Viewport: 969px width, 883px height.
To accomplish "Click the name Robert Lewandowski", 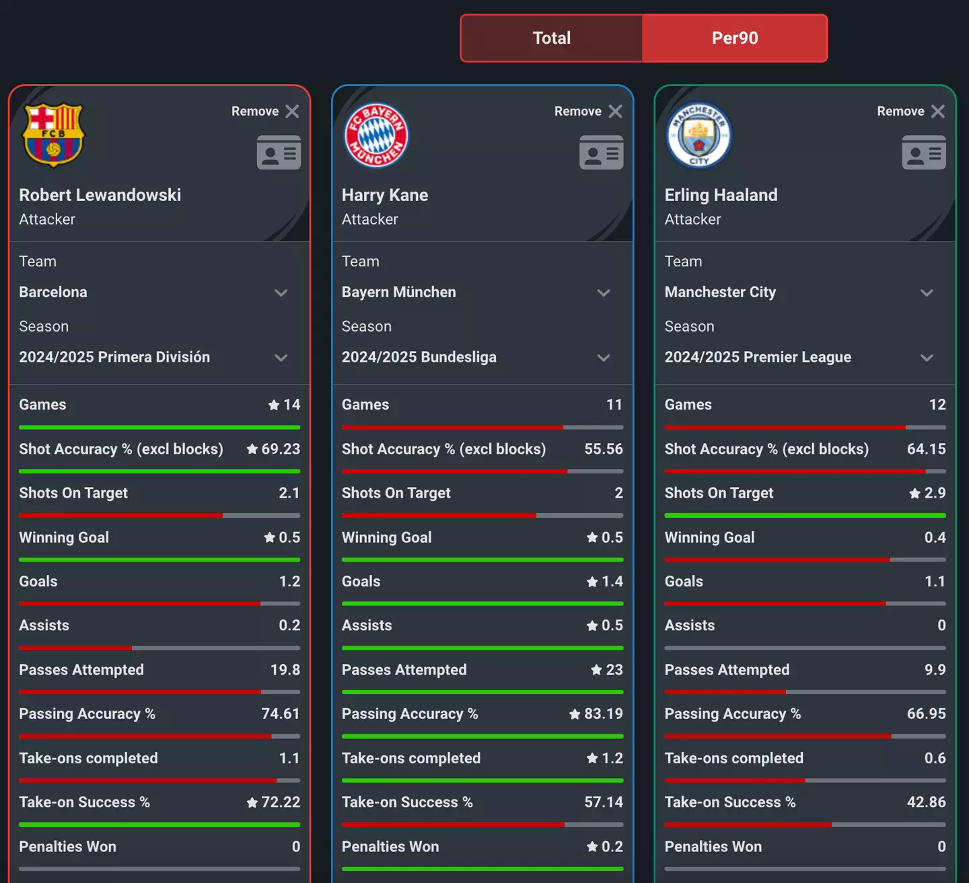I will click(x=100, y=195).
